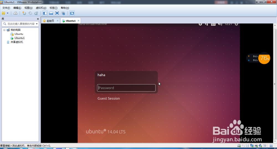Viewport: 277px width, 149px height.
Task: Open the library search filter dropdown arrow
Action: tap(37, 24)
